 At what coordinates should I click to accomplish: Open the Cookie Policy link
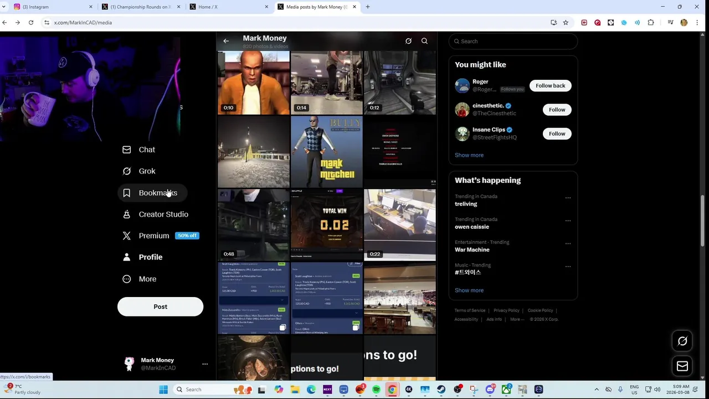coord(540,311)
